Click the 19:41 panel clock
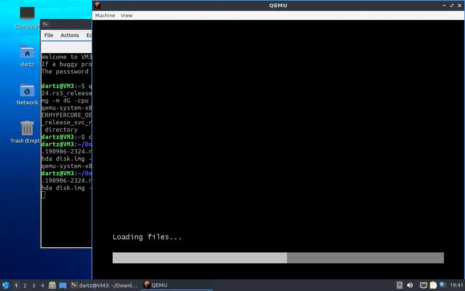Screen dimensions: 465x291 pos(456,286)
